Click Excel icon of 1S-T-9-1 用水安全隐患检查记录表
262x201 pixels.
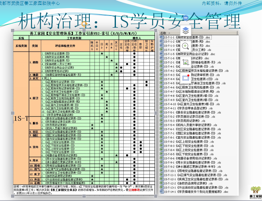[x=162, y=162]
